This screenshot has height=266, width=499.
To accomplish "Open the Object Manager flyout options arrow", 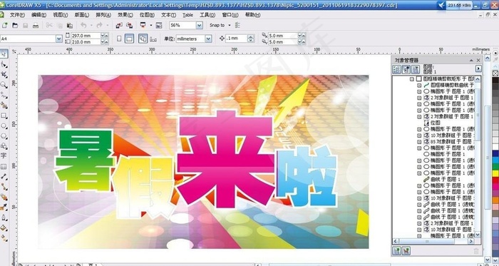I will point(478,68).
